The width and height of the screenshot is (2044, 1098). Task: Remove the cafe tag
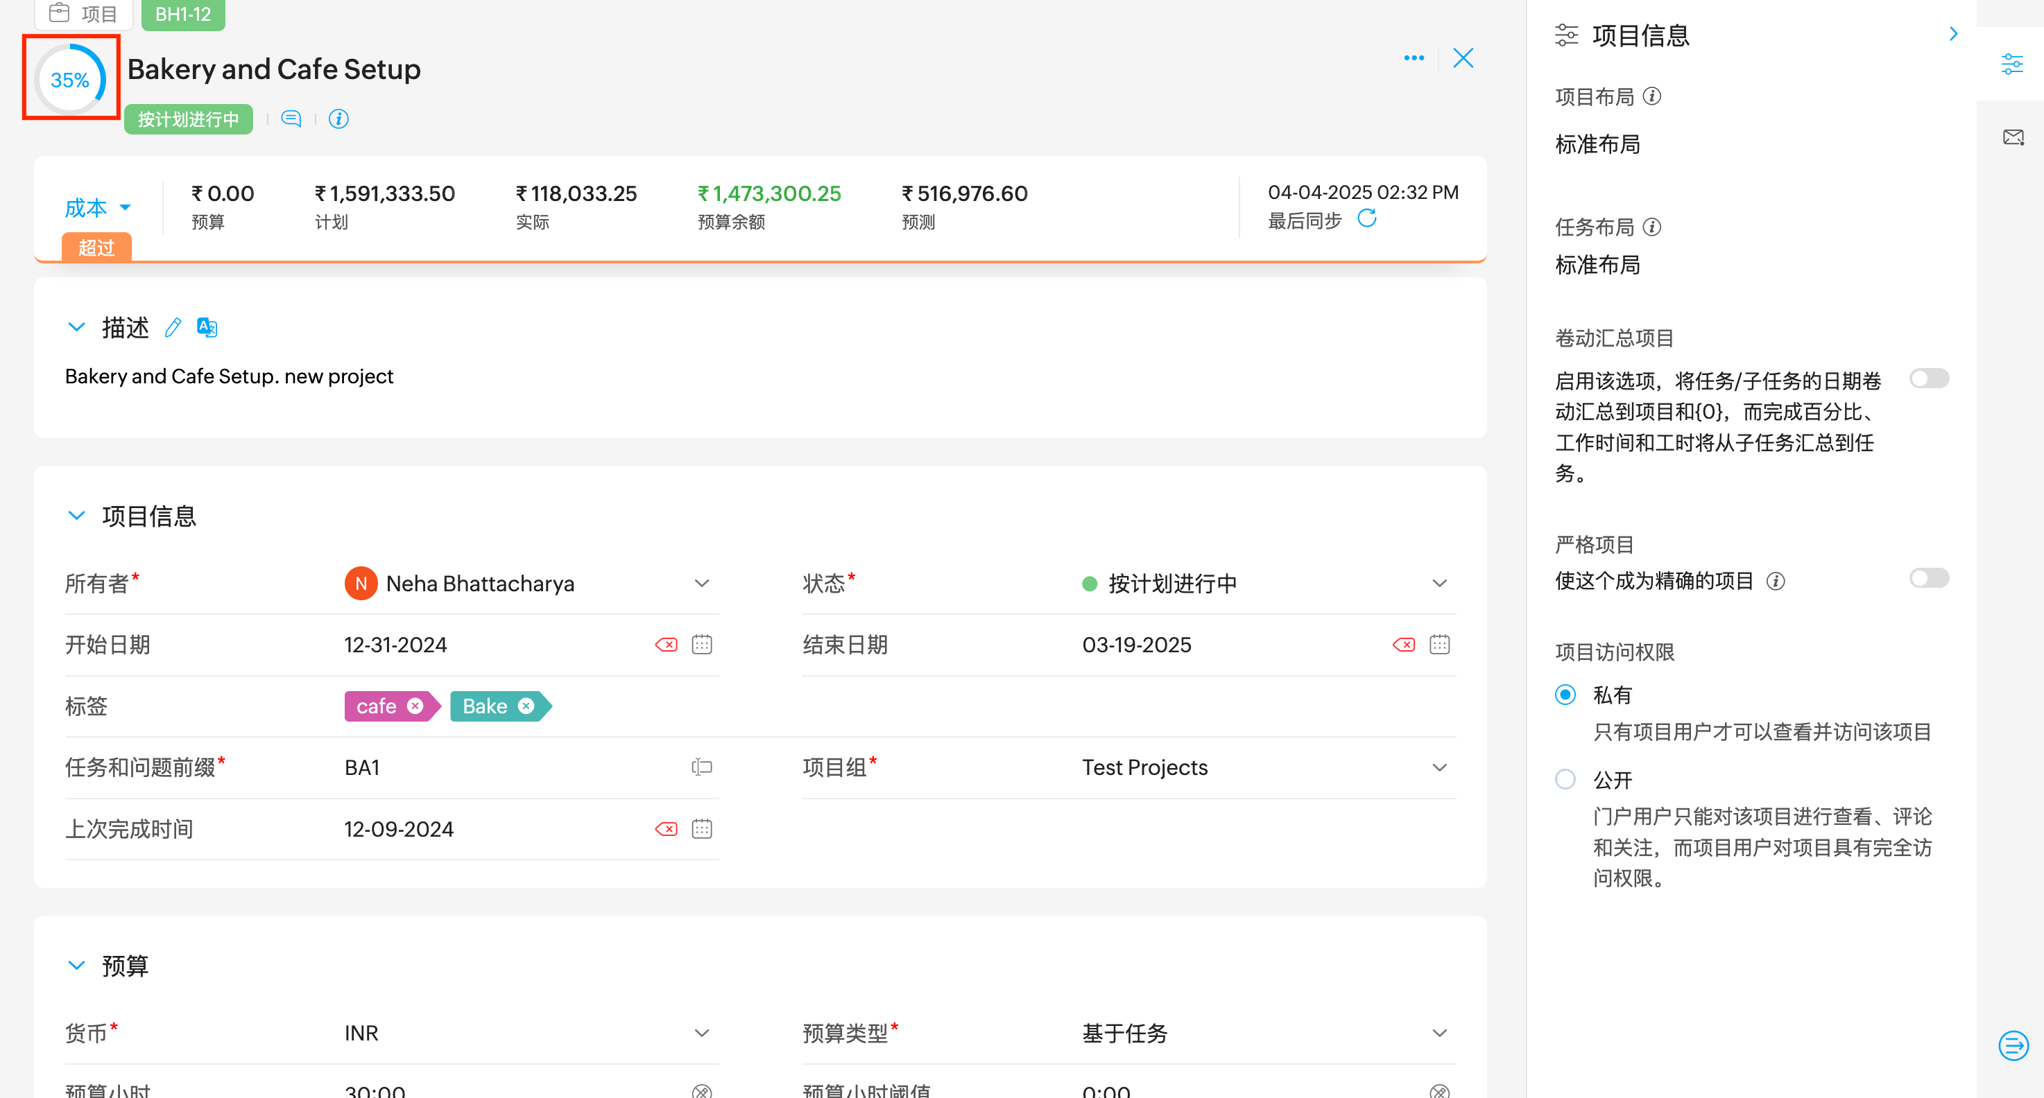point(415,706)
